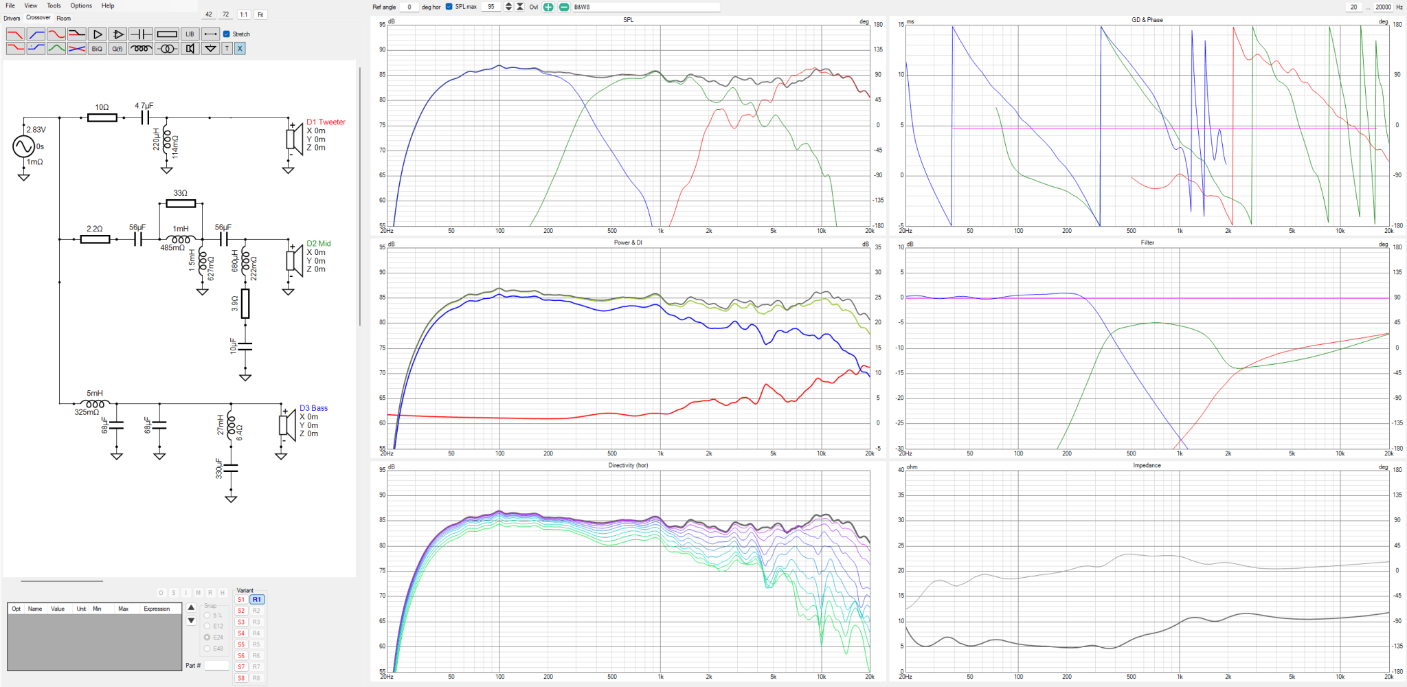Toggle the highlighted X button
The width and height of the screenshot is (1407, 687).
[x=240, y=48]
